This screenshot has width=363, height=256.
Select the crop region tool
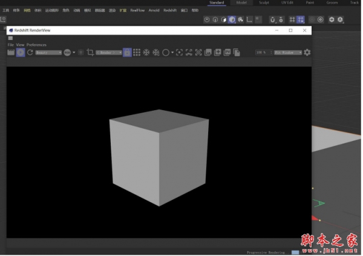point(90,53)
